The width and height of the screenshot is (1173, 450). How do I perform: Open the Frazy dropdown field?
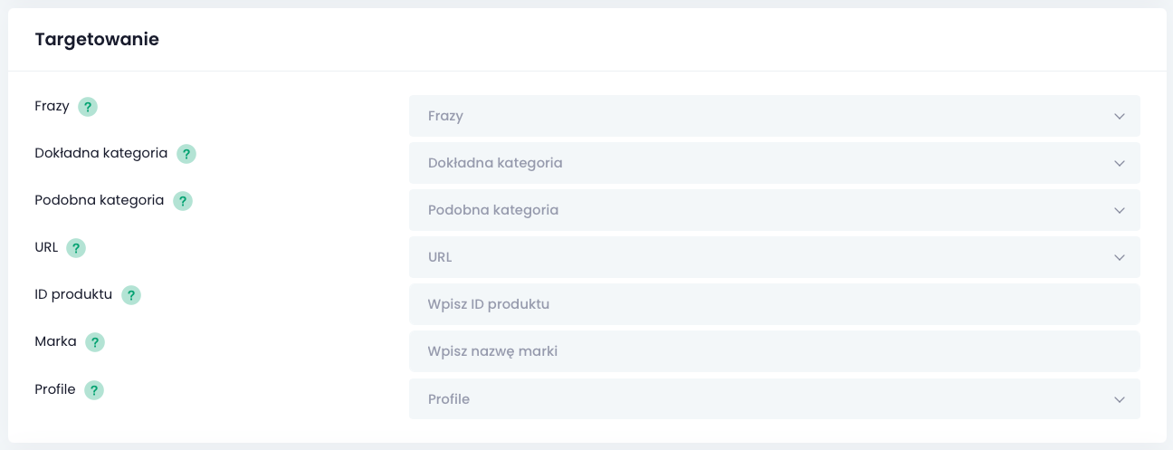tap(774, 116)
